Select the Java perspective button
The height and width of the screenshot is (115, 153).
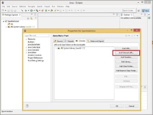point(146,11)
